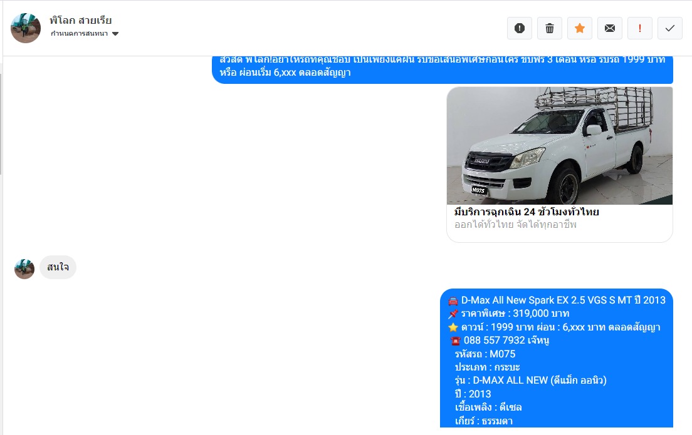The image size is (692, 435).
Task: Mark conversation done with the checkmark
Action: point(669,28)
